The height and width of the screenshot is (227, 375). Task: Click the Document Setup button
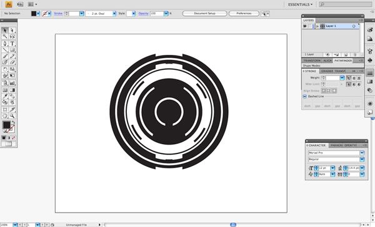(x=205, y=14)
